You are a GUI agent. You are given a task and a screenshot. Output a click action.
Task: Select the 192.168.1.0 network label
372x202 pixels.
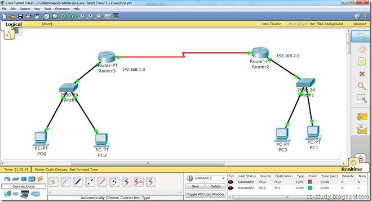pyautogui.click(x=134, y=70)
